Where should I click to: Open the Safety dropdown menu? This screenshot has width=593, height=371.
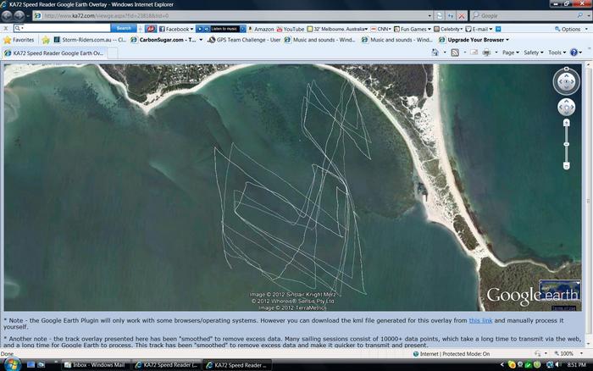point(533,53)
